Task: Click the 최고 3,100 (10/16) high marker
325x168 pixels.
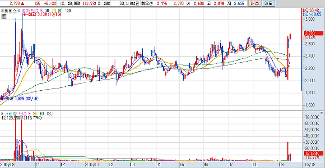Action: (x=42, y=14)
